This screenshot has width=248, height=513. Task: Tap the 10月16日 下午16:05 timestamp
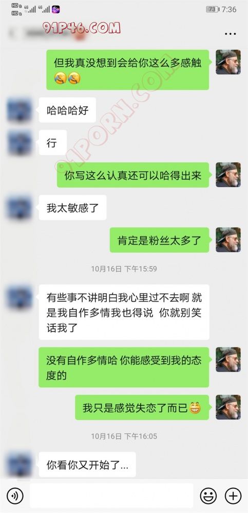pyautogui.click(x=124, y=436)
